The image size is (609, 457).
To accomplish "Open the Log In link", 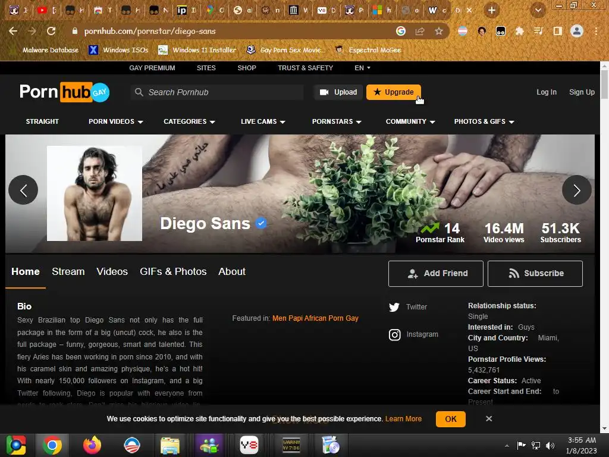I will [x=547, y=92].
